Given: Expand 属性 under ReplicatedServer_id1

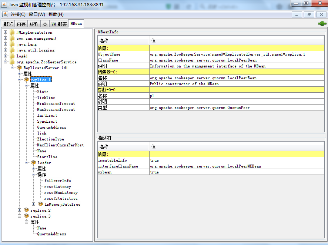Looking at the screenshot, I should 20,74.
